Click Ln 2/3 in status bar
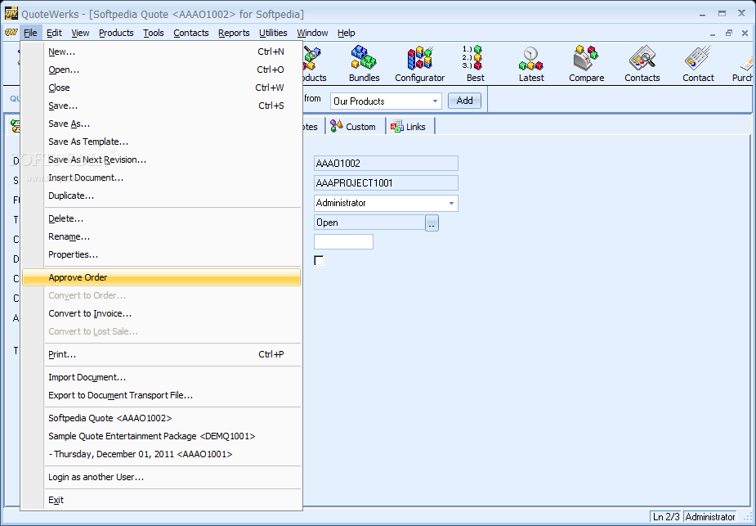This screenshot has width=756, height=526. [x=666, y=517]
